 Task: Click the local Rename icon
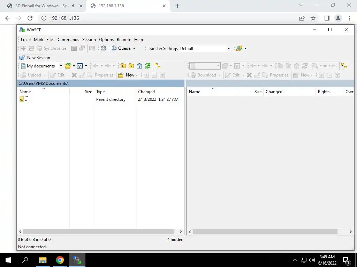(82, 75)
